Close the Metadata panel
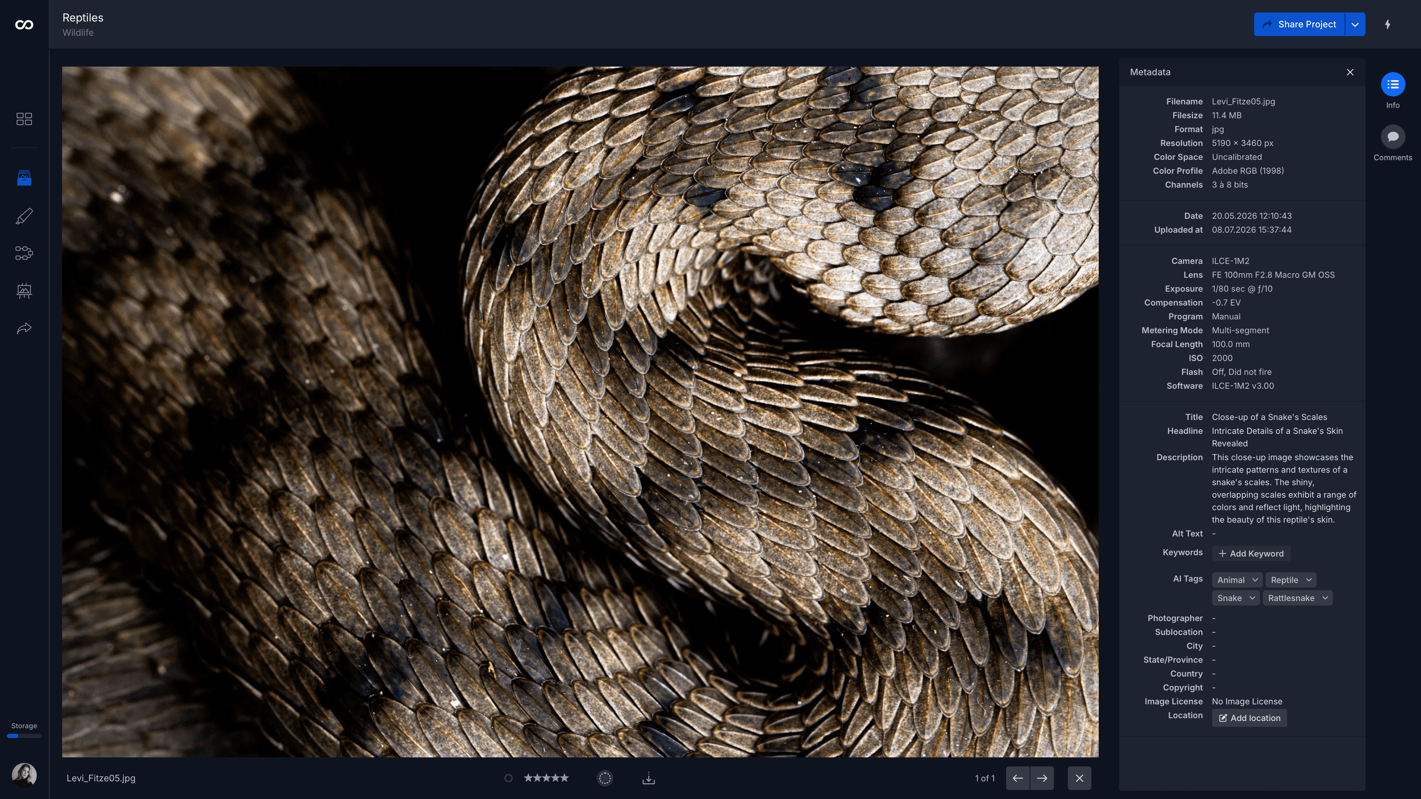The image size is (1421, 799). (x=1350, y=72)
